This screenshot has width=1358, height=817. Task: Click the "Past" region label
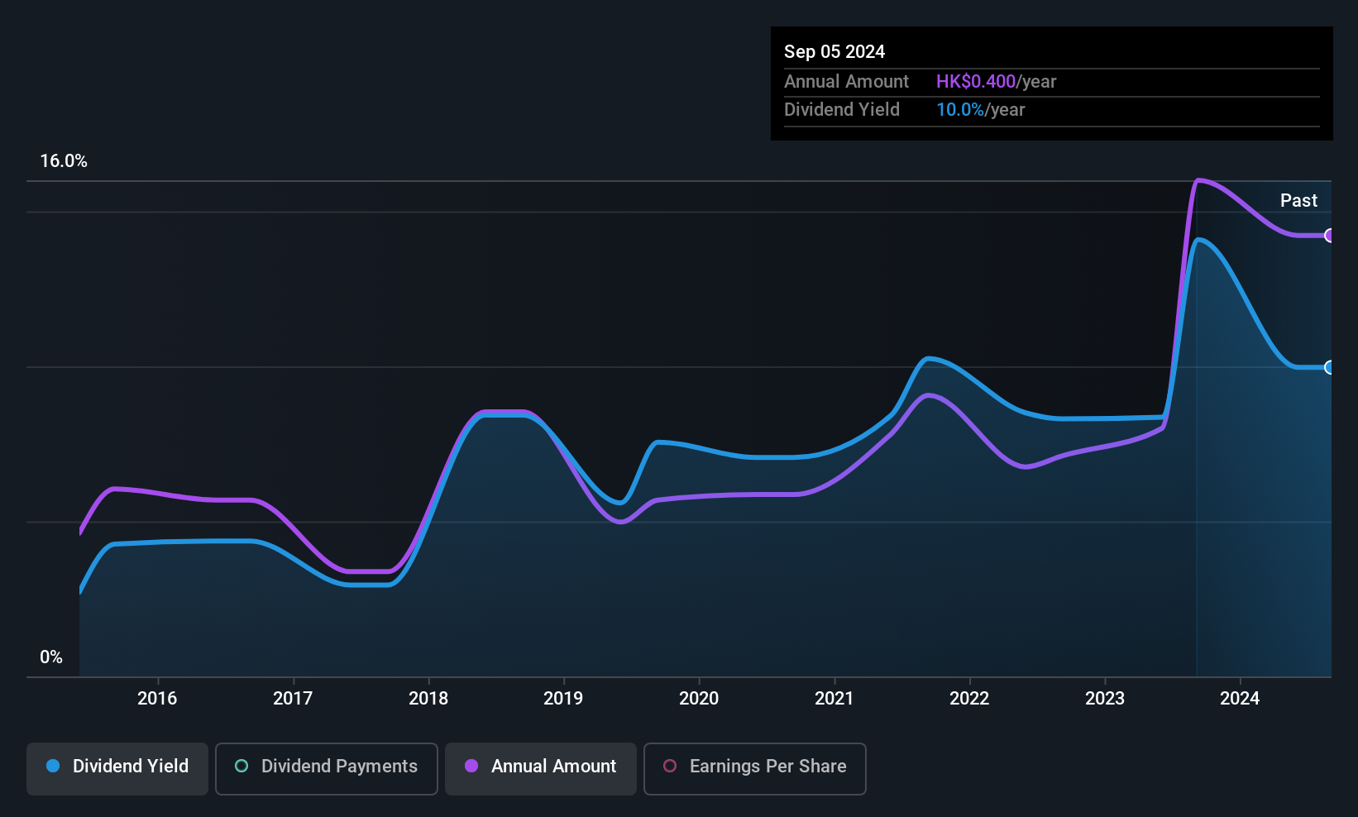click(x=1298, y=201)
